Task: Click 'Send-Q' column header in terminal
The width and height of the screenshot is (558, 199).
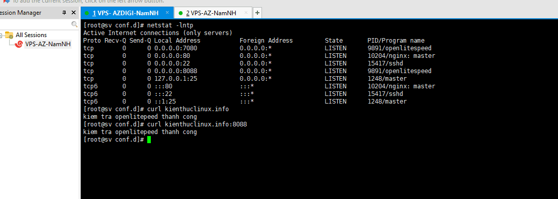Action: click(140, 41)
